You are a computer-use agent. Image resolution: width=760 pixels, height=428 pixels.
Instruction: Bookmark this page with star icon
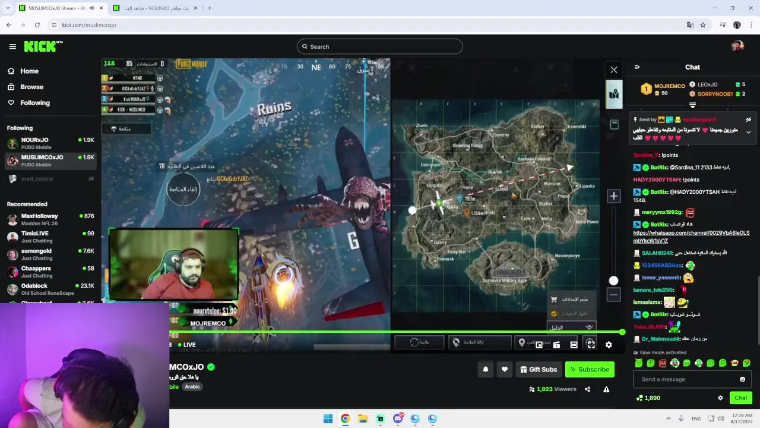[x=703, y=25]
